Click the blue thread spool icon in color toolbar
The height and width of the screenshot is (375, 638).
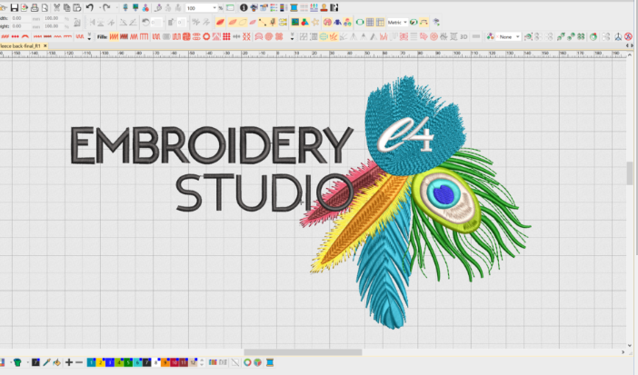[270, 362]
